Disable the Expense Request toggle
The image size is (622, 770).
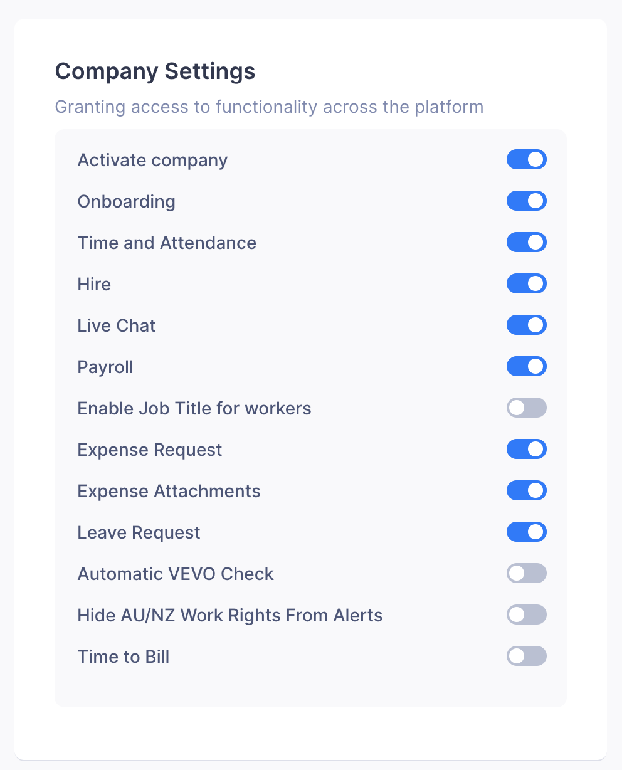point(527,450)
